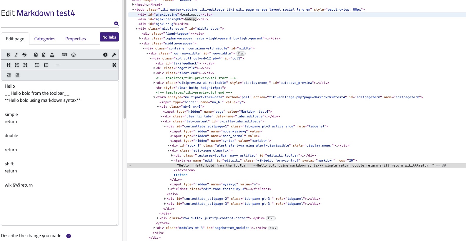Insert a horizontal rule
The image size is (466, 241).
coord(58,65)
